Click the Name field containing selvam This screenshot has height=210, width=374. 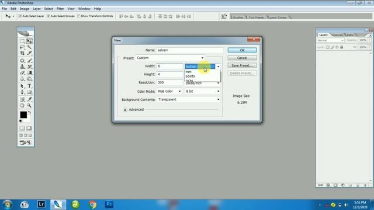[x=190, y=50]
